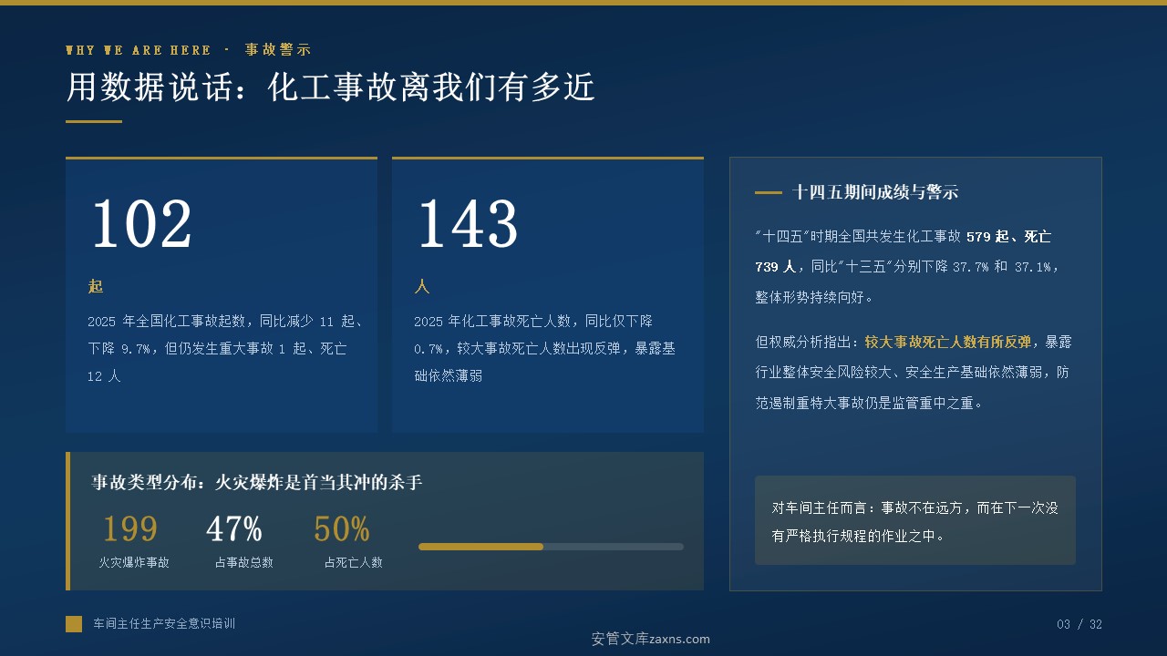Click the slide title 用数据说话：化工事故离我们有多近
1167x656 pixels.
tap(330, 87)
